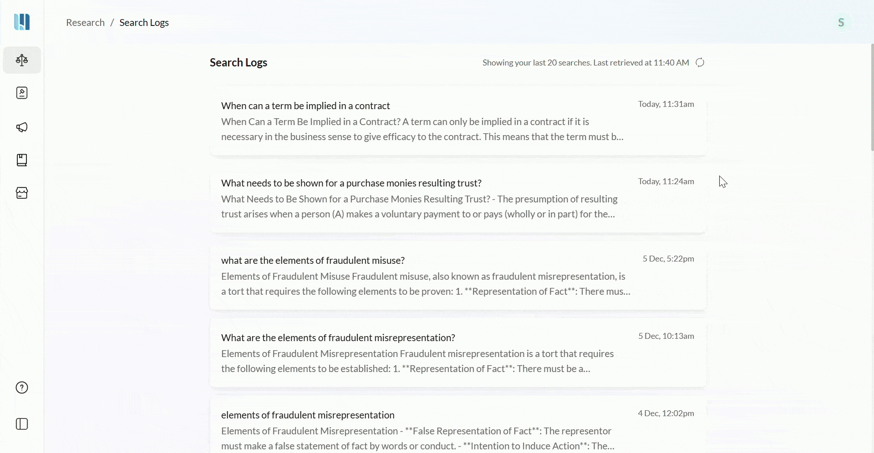Open the storefront marketplace sidebar icon

[22, 193]
